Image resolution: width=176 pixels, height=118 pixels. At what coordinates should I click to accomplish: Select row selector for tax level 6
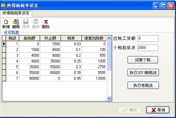[x=4, y=72]
